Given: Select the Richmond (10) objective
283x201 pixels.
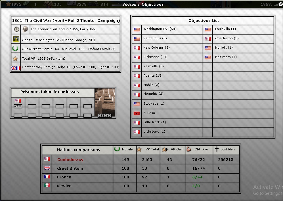Looking at the screenshot, I should [155, 57].
